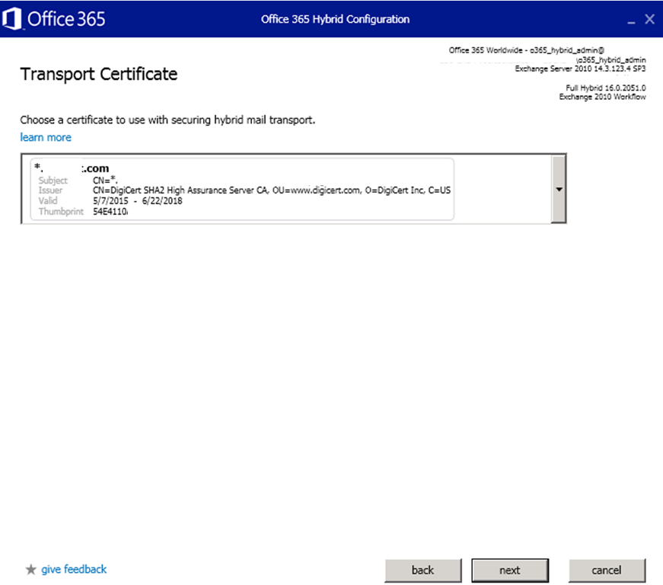Go back to the previous step

coord(422,571)
